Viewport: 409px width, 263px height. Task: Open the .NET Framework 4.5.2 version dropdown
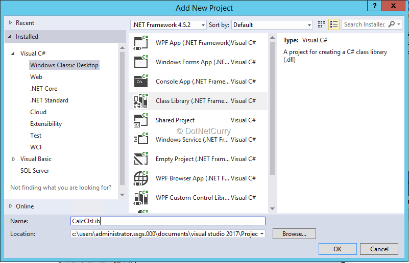pyautogui.click(x=168, y=25)
